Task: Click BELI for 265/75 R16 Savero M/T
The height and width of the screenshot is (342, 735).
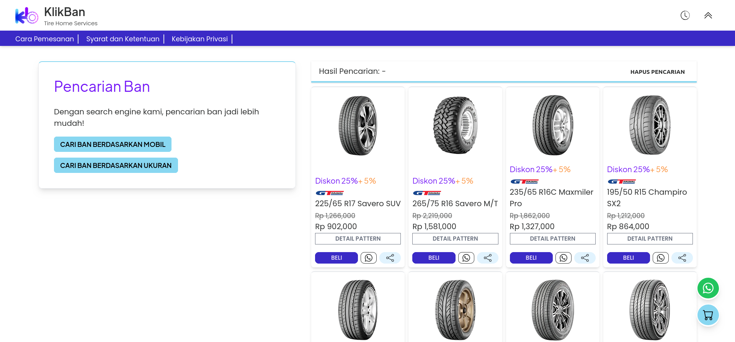Action: coord(434,258)
